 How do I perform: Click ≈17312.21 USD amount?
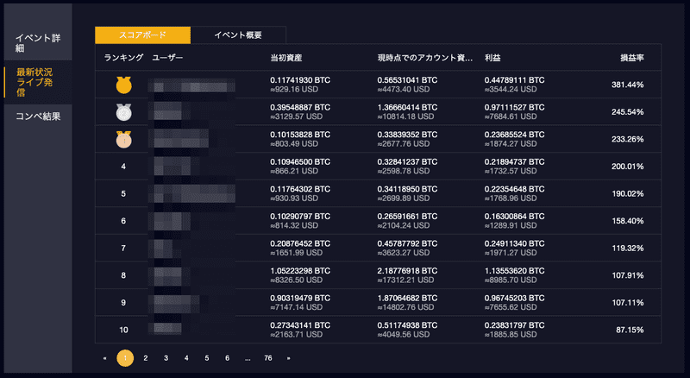point(405,280)
